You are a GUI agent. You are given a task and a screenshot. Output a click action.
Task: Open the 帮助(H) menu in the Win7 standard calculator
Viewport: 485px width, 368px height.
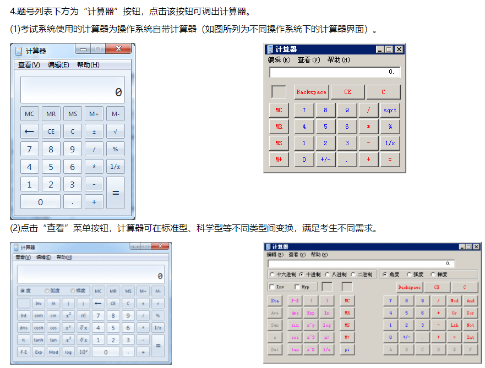pos(88,65)
